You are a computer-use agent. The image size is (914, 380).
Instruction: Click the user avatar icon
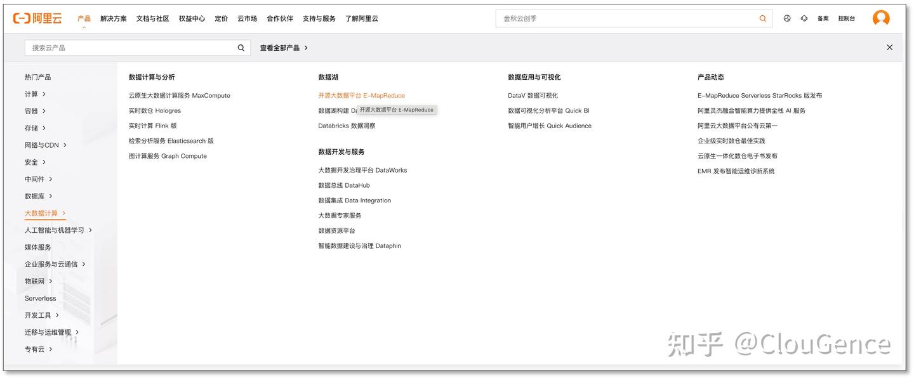[x=881, y=18]
